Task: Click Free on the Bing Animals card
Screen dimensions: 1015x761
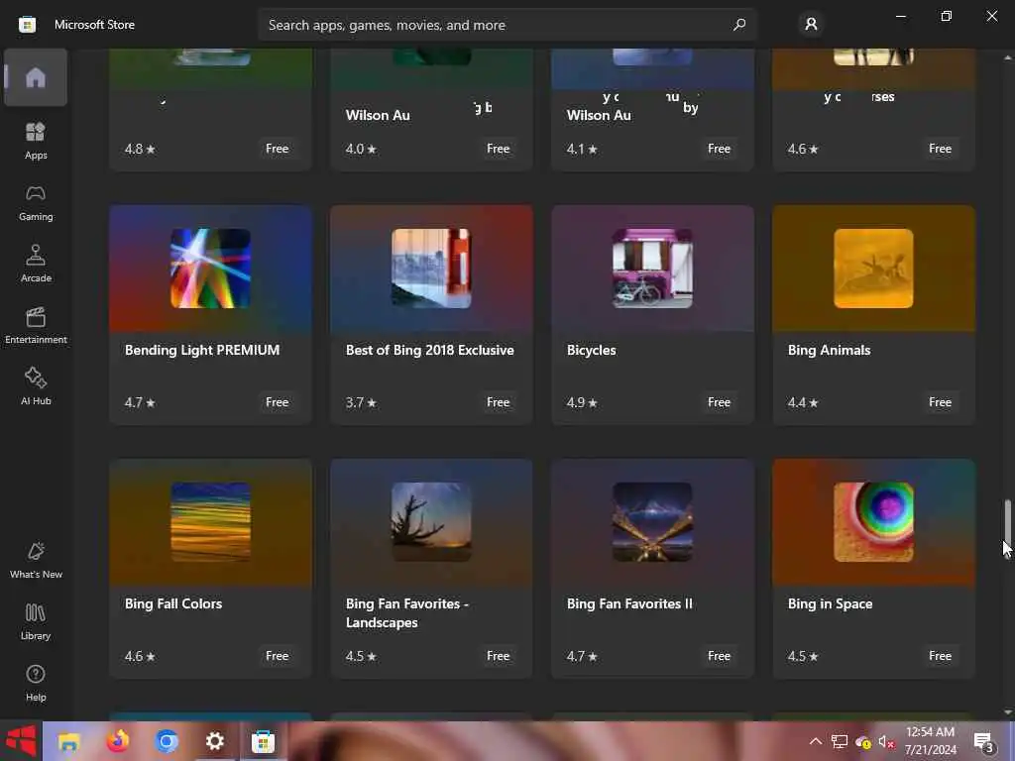Action: point(940,402)
